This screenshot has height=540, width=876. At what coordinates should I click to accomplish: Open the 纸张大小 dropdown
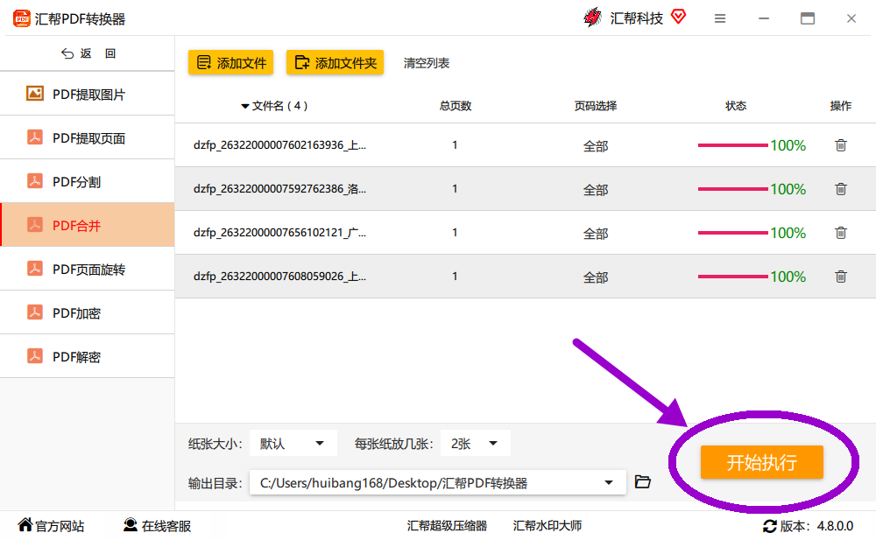(x=293, y=444)
